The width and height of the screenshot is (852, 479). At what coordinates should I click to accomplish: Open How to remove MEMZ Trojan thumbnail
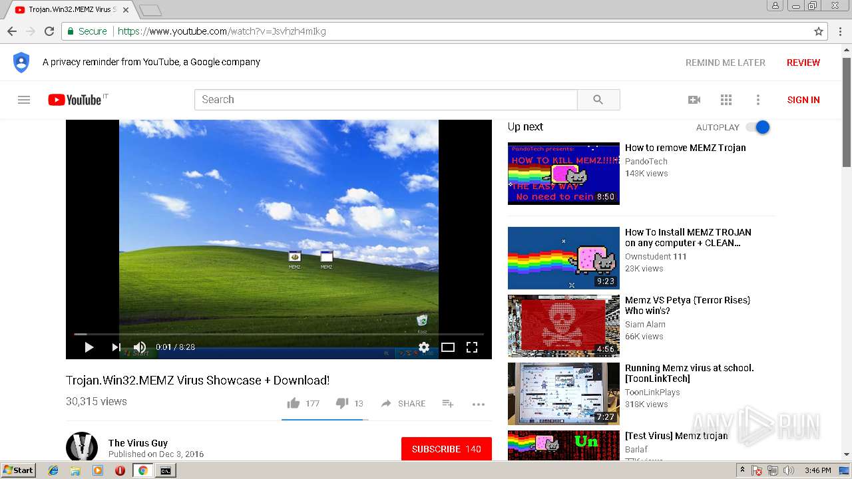click(x=564, y=174)
